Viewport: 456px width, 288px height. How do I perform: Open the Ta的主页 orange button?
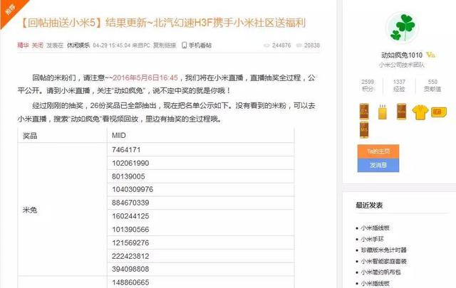pos(378,151)
